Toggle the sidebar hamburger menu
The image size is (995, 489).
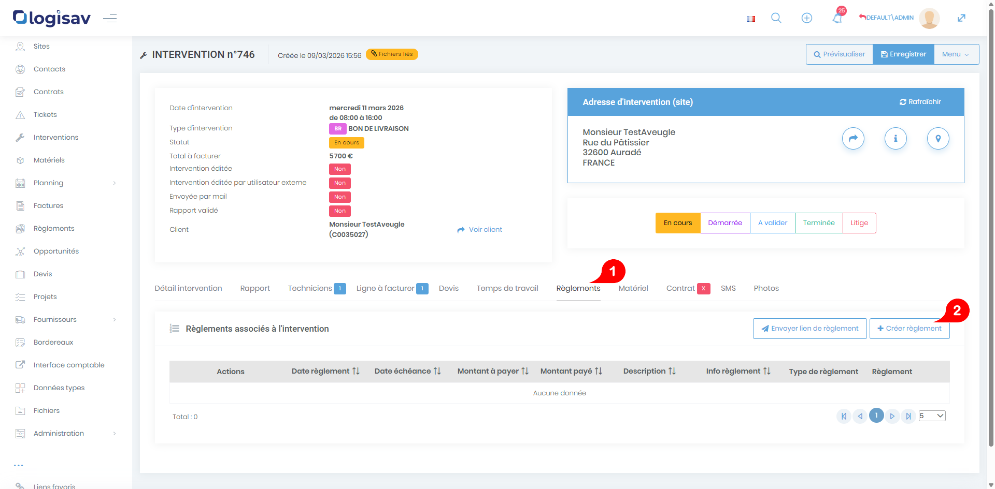tap(110, 19)
